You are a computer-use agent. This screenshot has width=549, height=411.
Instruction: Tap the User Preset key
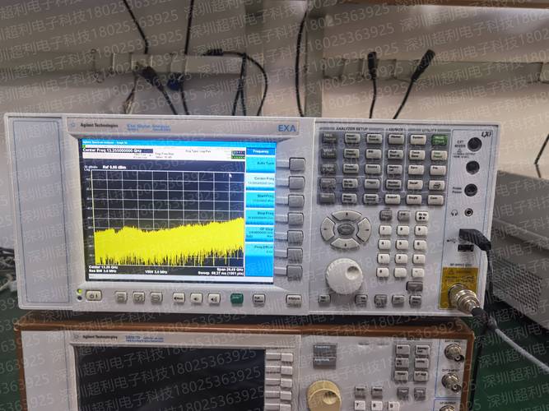tap(439, 155)
